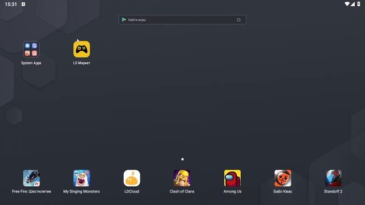Open the LDCloud app

132,178
